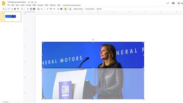
Task: Click the reset image icon
Action: click(x=70, y=9)
